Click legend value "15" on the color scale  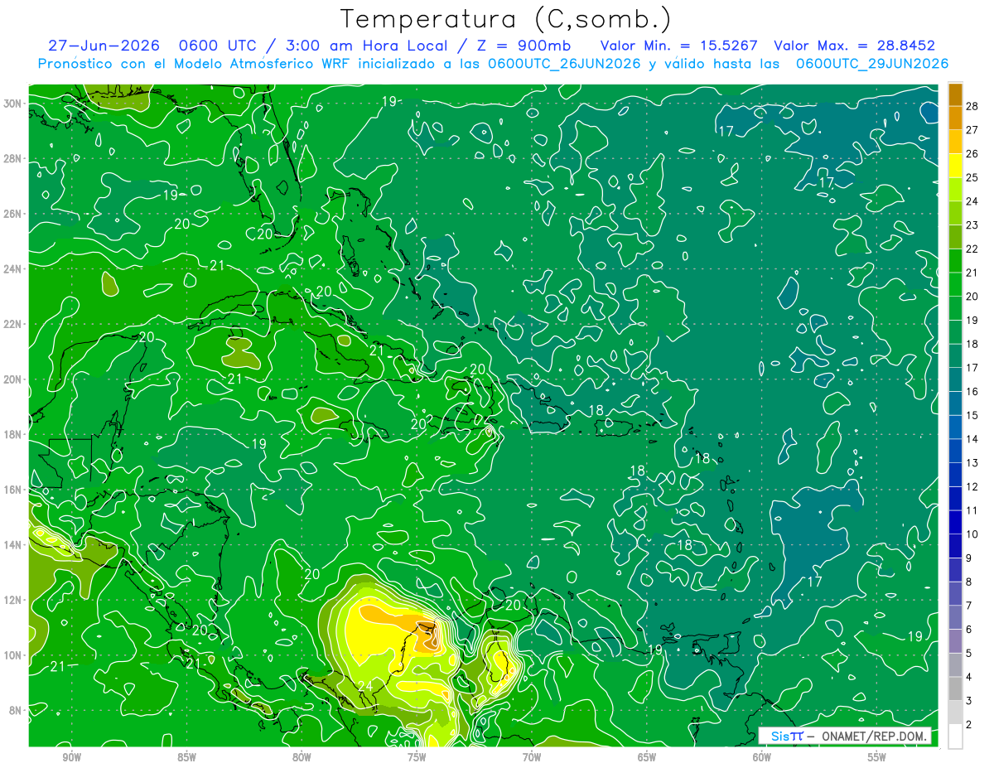click(972, 415)
